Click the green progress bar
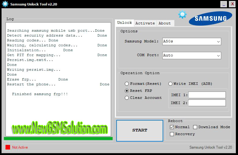The image size is (238, 155). (58, 139)
